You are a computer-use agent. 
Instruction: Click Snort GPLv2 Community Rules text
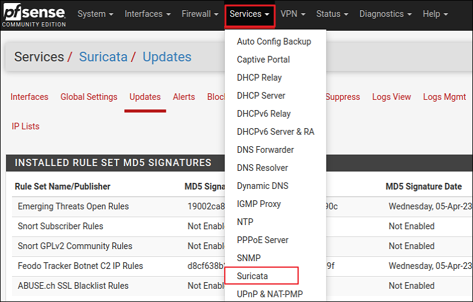(x=75, y=246)
